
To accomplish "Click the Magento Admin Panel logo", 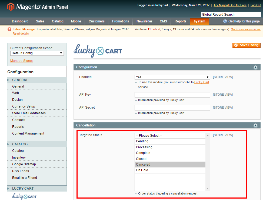I will point(38,7).
